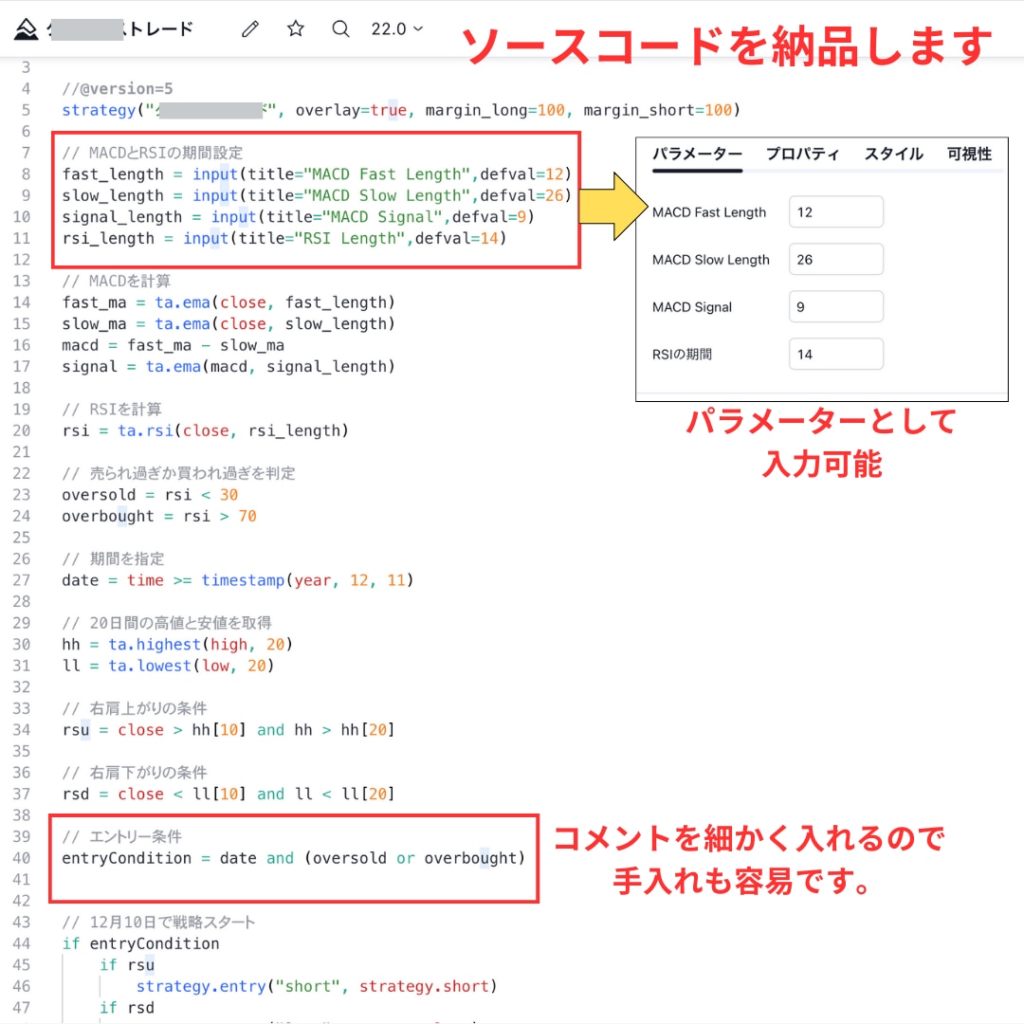Click the hh = ta.highest line

point(177,645)
